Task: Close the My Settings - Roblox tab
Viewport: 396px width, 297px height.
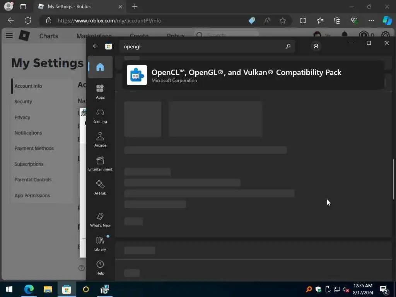Action: point(121,7)
